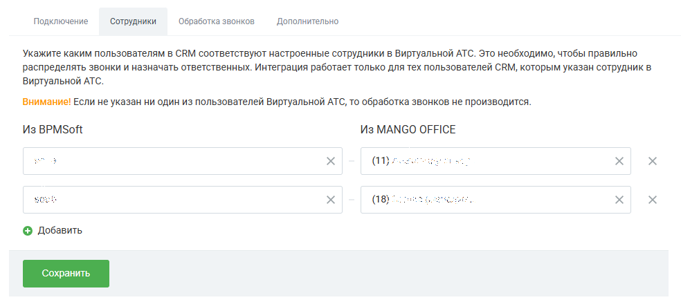This screenshot has width=681, height=302.
Task: Open first BPMSoft user combo box
Action: (x=183, y=161)
